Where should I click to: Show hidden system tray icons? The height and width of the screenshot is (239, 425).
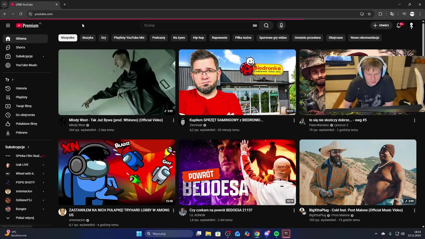(376, 234)
